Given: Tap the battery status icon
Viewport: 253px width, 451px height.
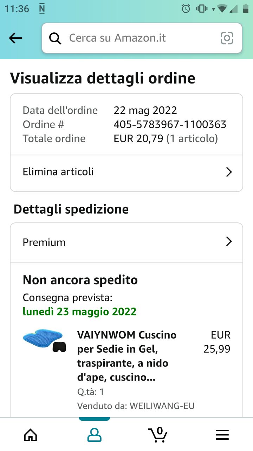Looking at the screenshot, I should 246,9.
